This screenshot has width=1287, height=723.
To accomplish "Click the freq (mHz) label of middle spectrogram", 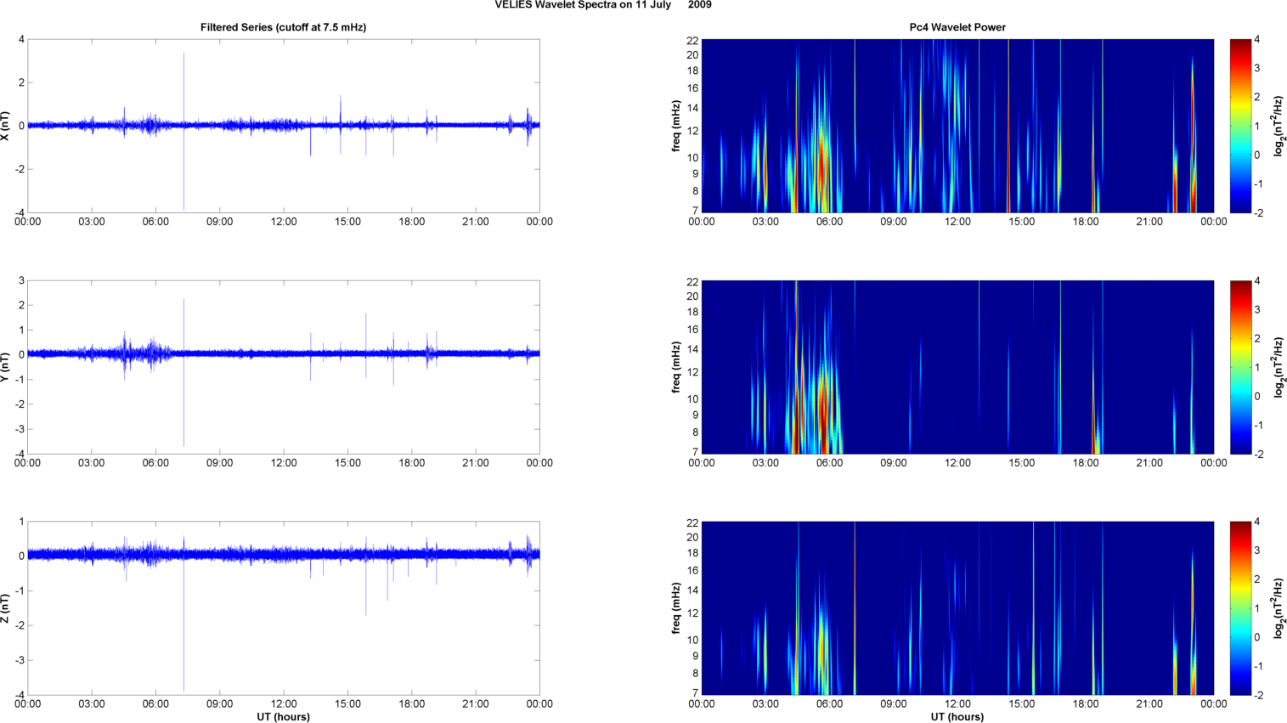I will click(676, 367).
